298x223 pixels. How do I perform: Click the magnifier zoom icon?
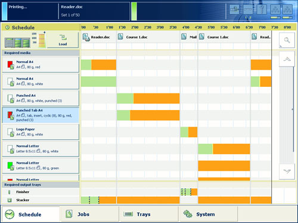tap(287, 40)
